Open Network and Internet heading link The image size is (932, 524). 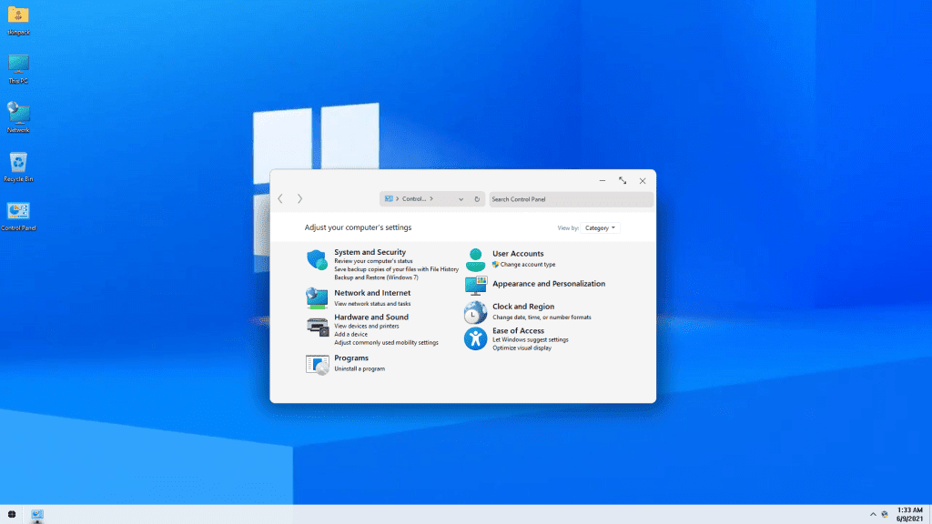(x=372, y=293)
